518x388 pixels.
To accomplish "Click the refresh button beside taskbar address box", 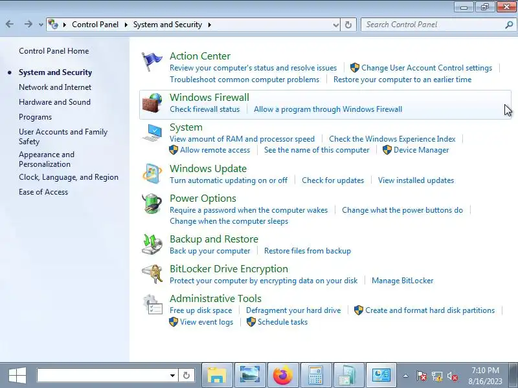I will [186, 375].
